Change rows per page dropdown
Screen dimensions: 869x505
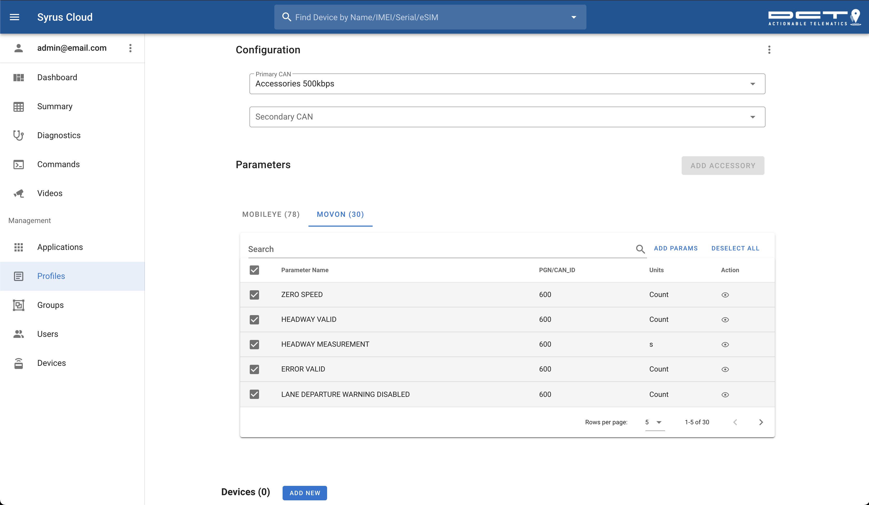point(654,422)
